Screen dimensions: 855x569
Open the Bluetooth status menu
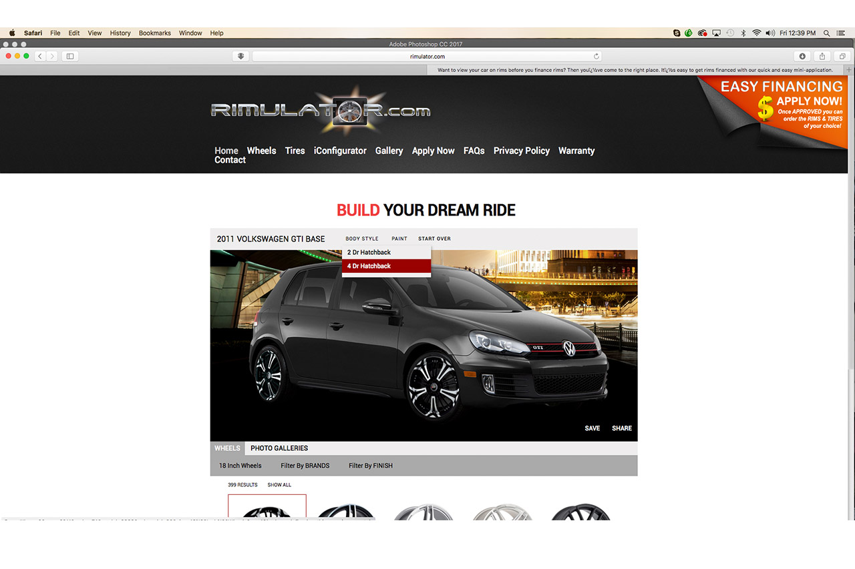click(x=743, y=33)
